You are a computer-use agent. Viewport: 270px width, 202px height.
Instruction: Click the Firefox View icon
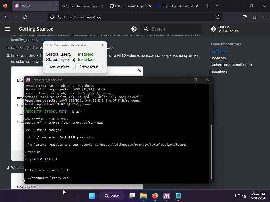5,6
